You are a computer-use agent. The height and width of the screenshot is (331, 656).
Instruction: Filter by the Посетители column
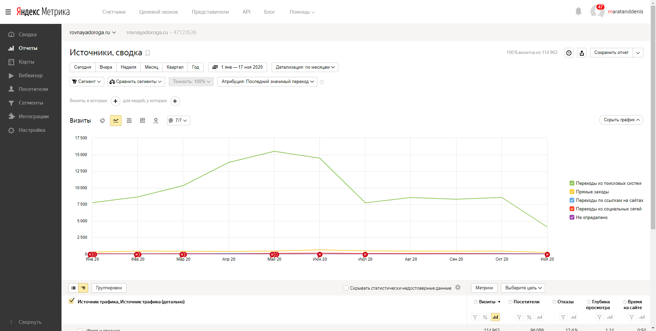[519, 317]
